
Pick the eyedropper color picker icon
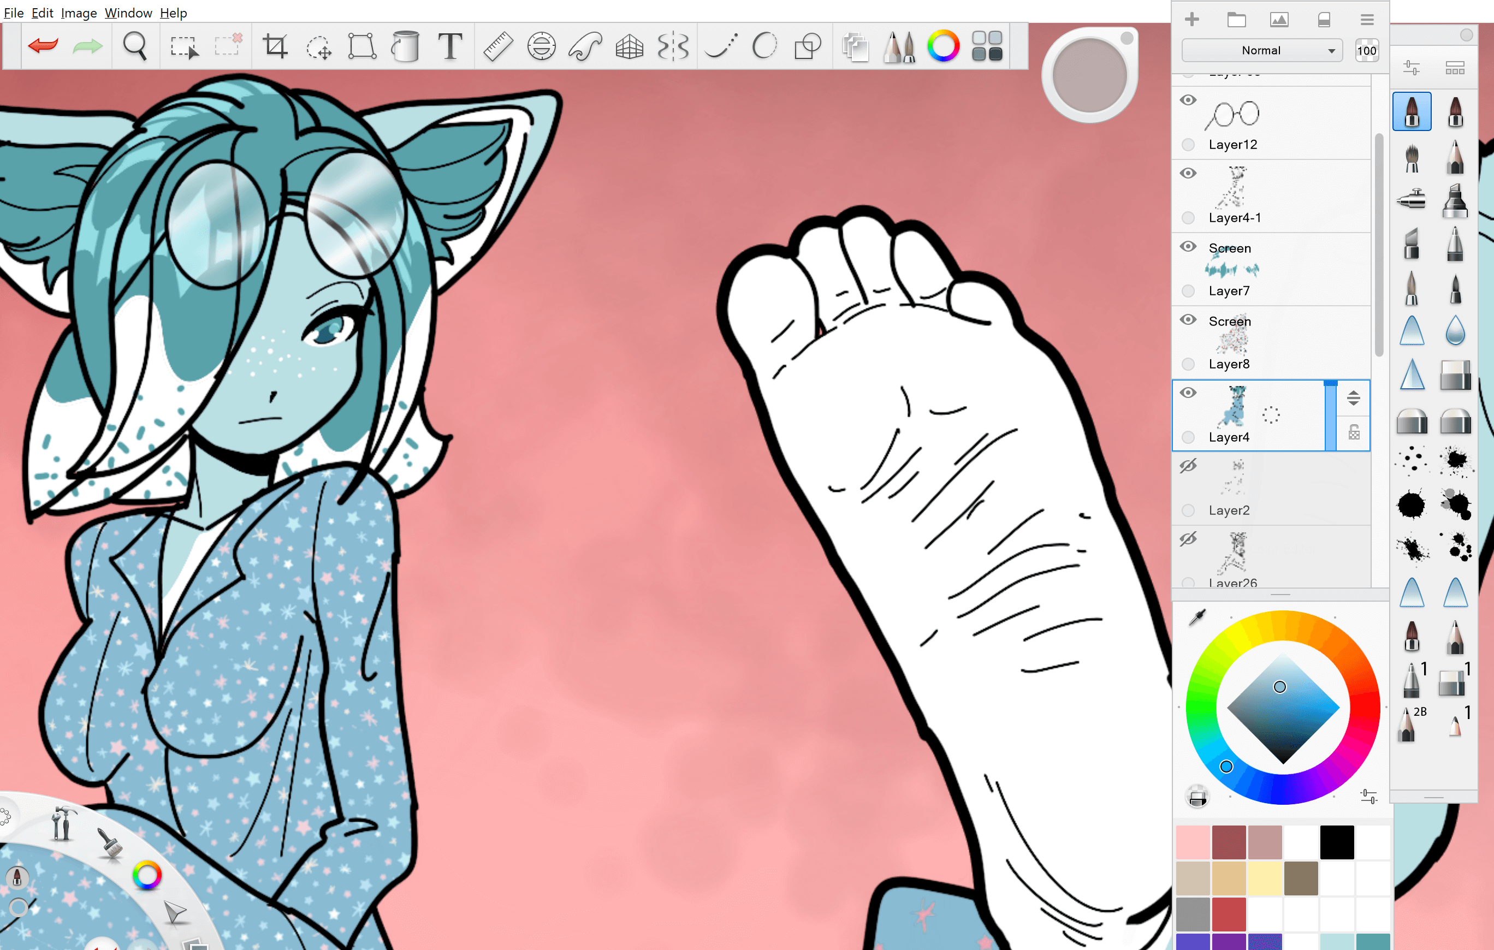(x=1197, y=617)
